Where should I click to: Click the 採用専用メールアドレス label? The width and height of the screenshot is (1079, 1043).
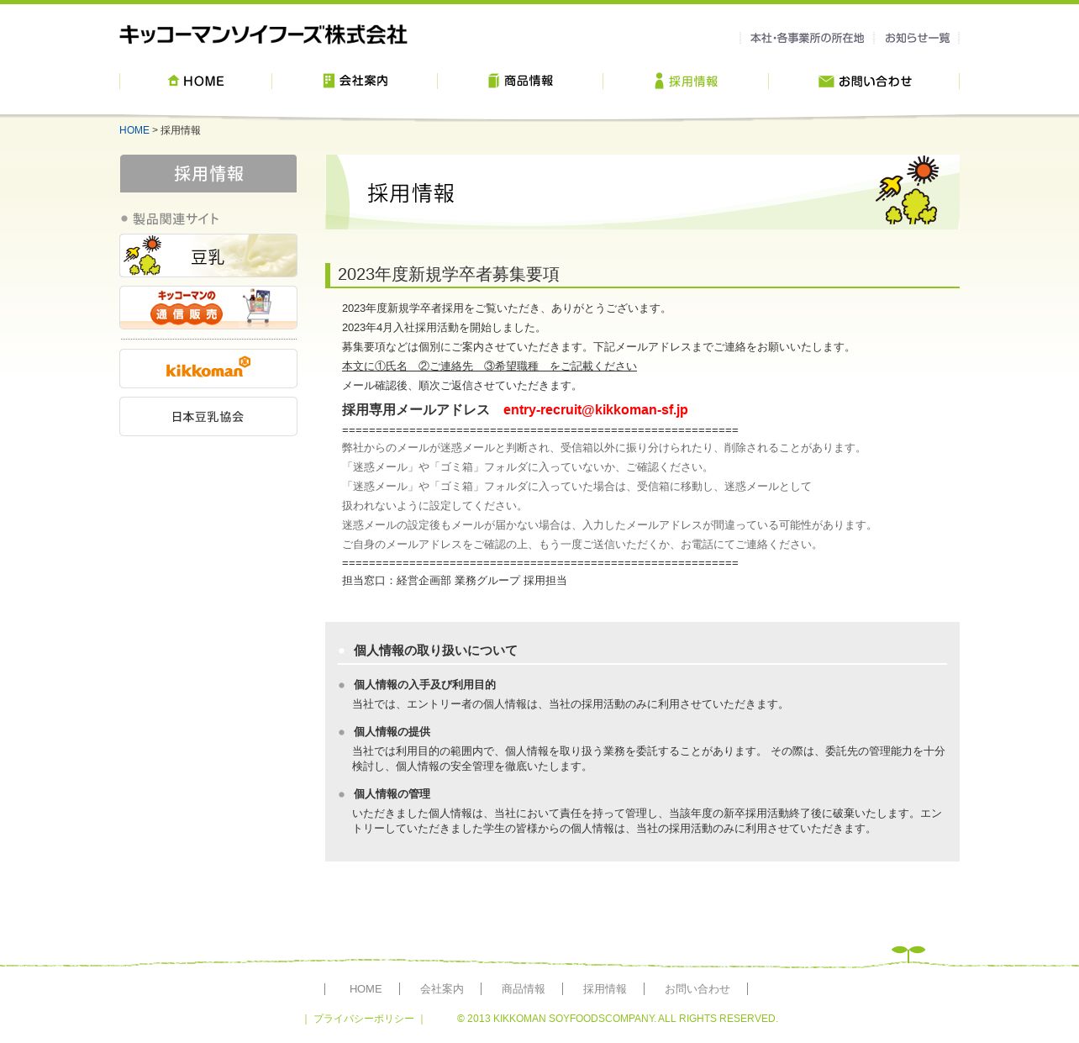(x=415, y=409)
